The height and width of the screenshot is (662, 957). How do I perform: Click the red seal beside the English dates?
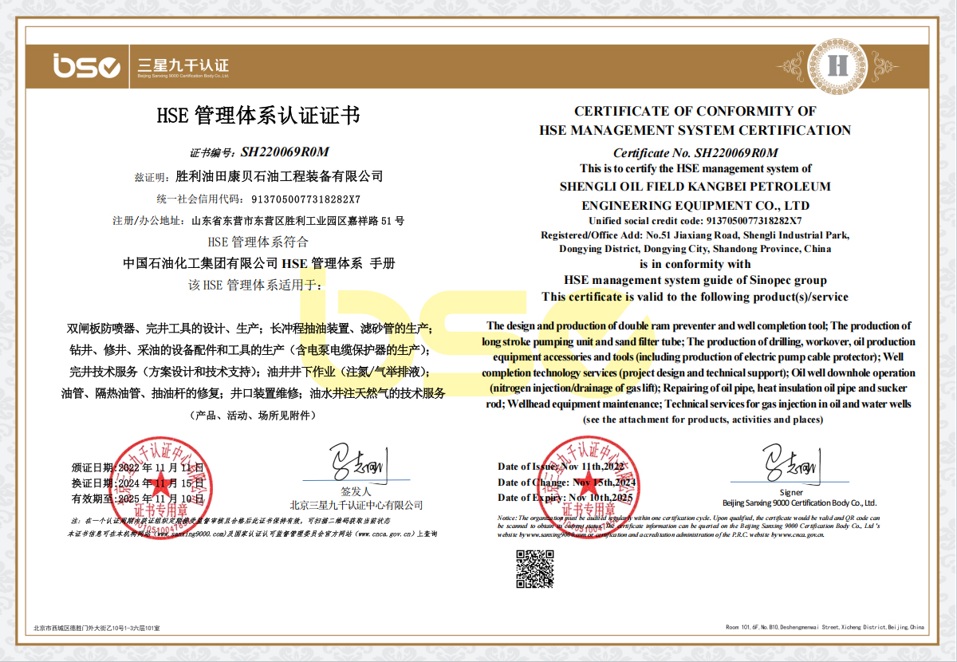[587, 489]
